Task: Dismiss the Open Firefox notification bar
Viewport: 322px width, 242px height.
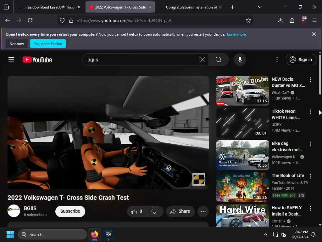Action: (314, 34)
